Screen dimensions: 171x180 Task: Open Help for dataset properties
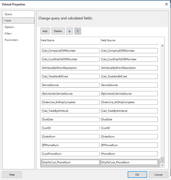tap(12, 175)
